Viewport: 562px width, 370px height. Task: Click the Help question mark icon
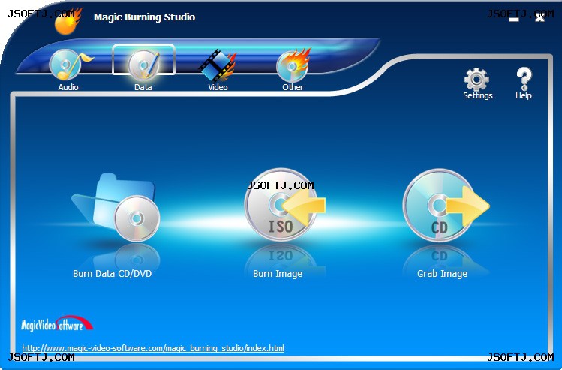[524, 79]
